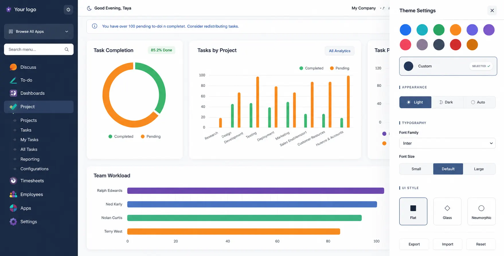Viewport: 504px width, 256px height.
Task: Click the moon icon beside greeting
Action: (x=89, y=8)
